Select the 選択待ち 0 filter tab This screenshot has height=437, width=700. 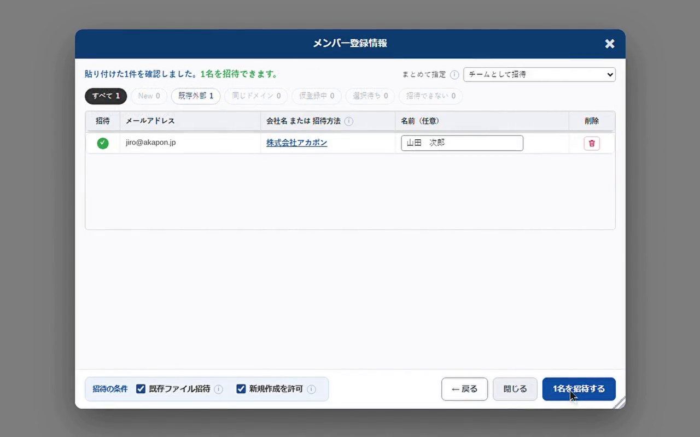[x=370, y=96]
